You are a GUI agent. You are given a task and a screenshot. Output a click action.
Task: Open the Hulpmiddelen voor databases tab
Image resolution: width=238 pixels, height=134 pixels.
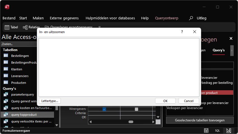coord(110,18)
